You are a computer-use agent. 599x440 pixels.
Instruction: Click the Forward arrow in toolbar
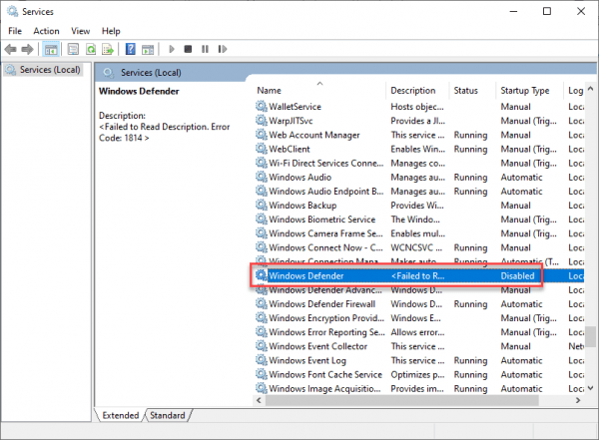click(x=27, y=49)
